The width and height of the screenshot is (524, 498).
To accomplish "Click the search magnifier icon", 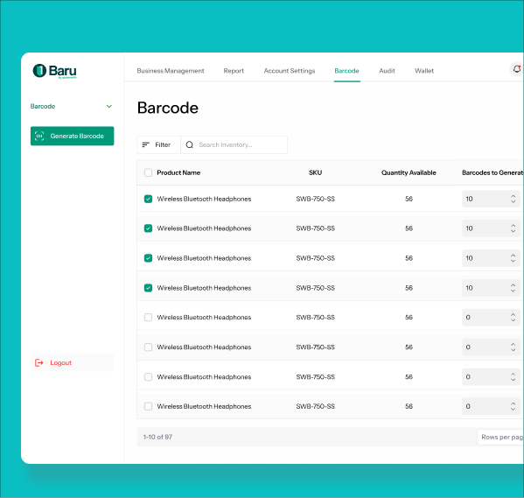I will coord(190,144).
